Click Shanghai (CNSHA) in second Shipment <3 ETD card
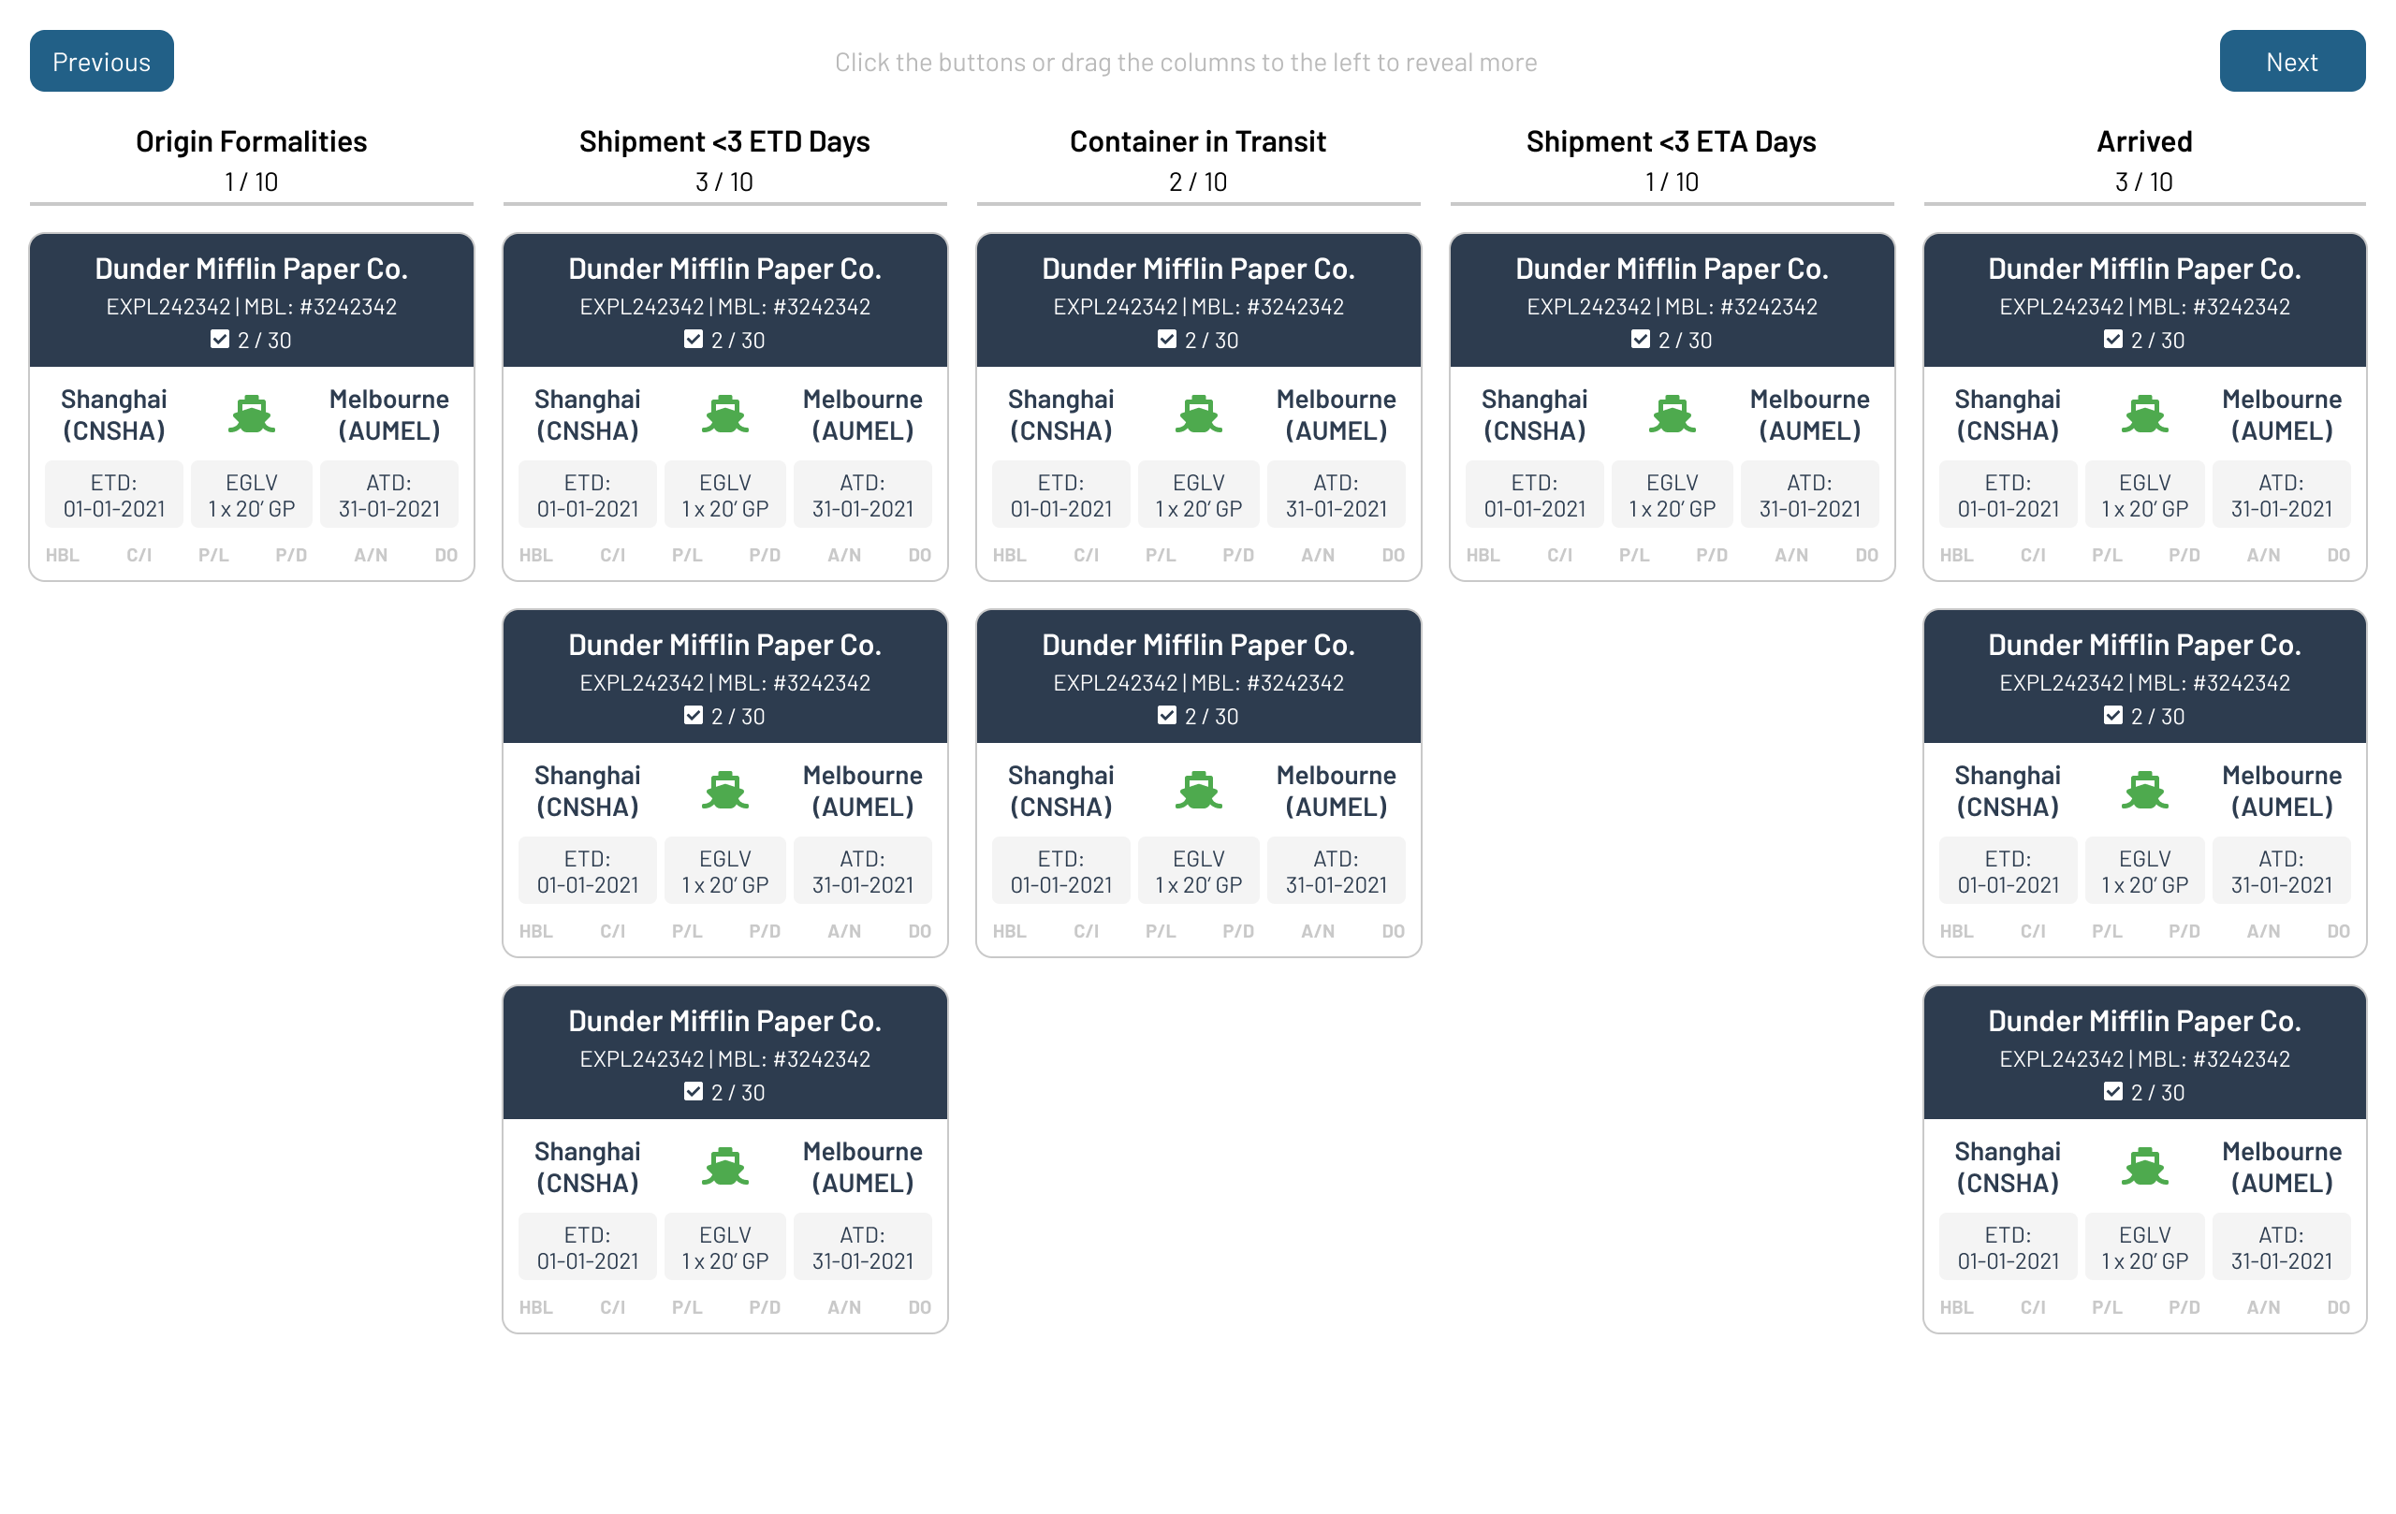This screenshot has height=1514, width=2396. click(588, 791)
